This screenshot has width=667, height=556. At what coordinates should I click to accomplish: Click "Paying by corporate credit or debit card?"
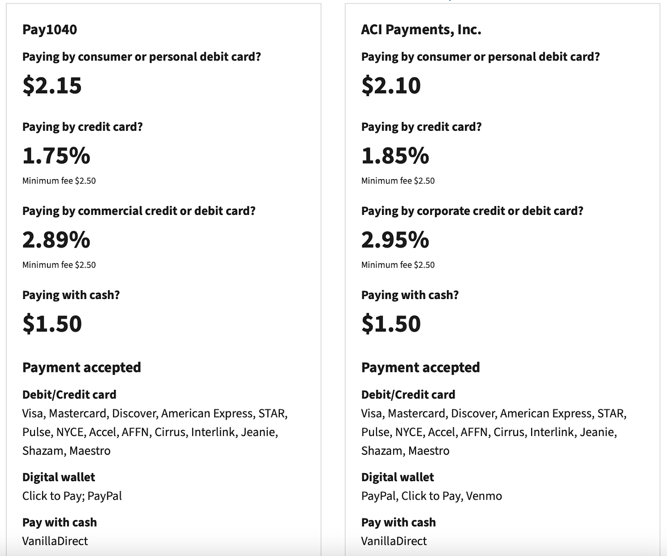click(472, 211)
